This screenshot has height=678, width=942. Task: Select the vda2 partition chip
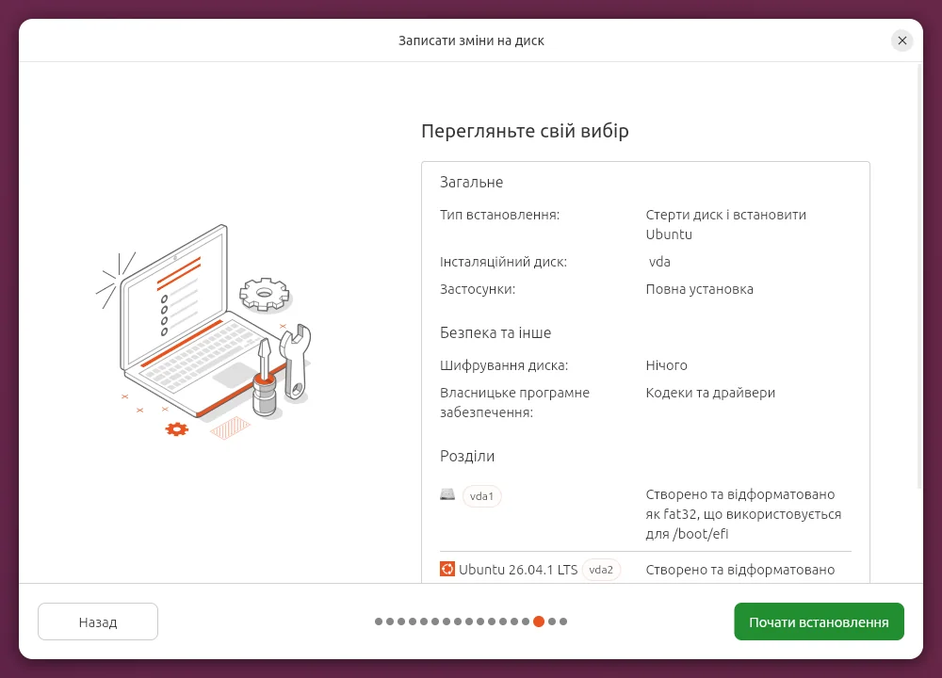[x=601, y=570]
